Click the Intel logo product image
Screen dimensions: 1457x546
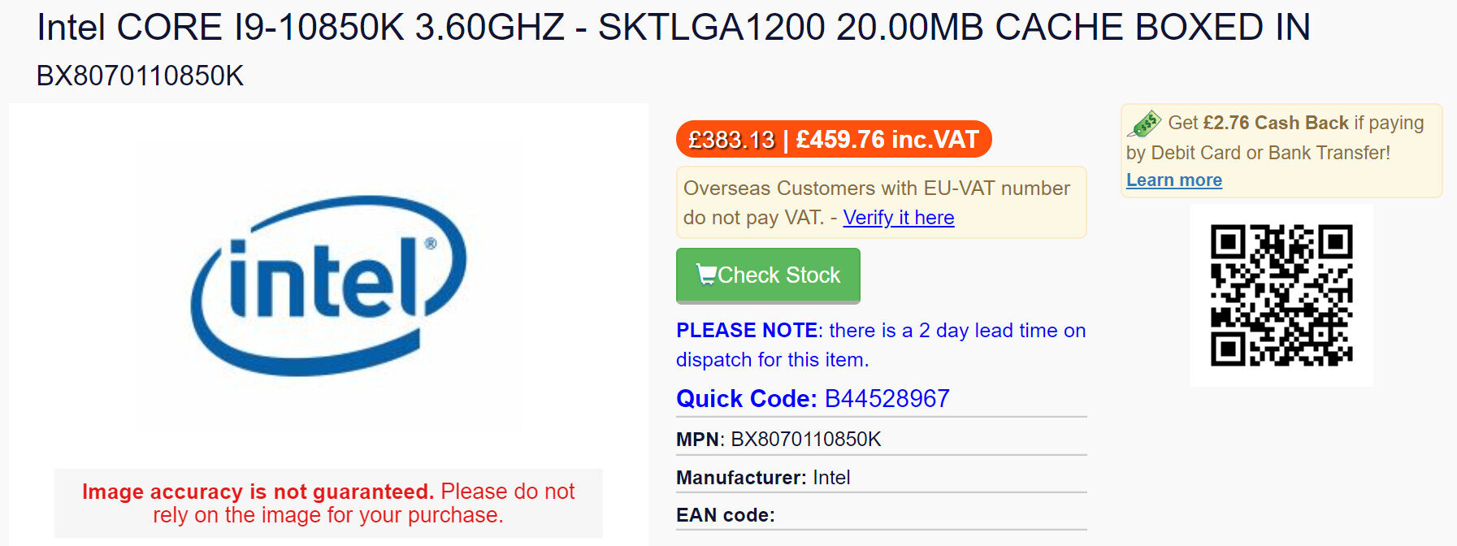click(x=328, y=285)
